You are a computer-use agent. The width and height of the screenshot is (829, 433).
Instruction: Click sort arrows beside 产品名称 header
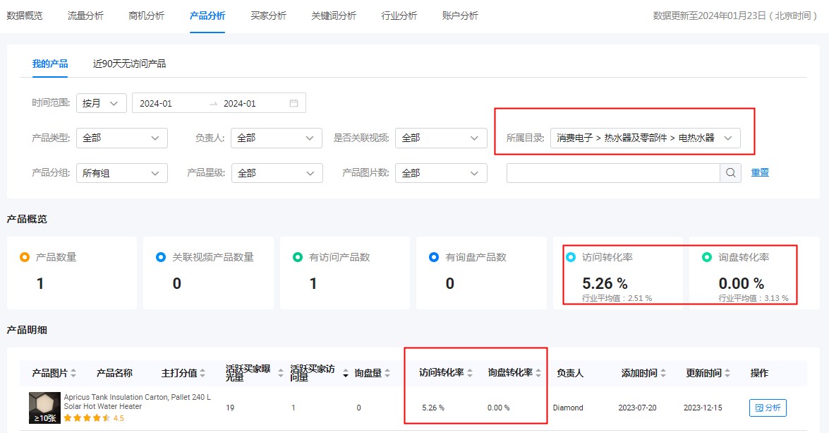click(138, 372)
